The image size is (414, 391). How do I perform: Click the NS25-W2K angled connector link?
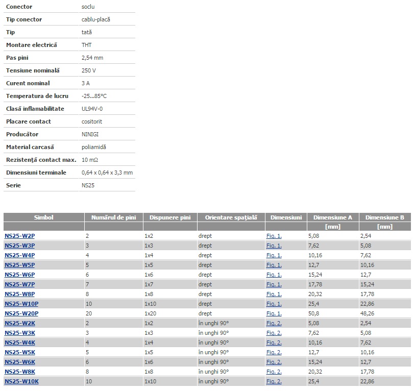[19, 323]
